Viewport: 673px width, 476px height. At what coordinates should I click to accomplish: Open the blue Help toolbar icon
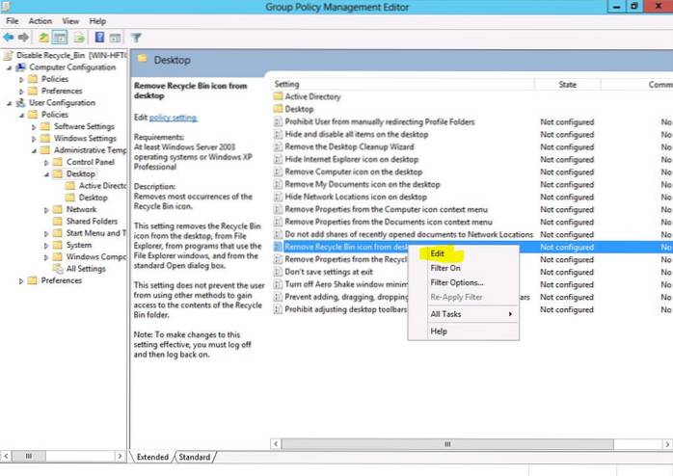(94, 38)
